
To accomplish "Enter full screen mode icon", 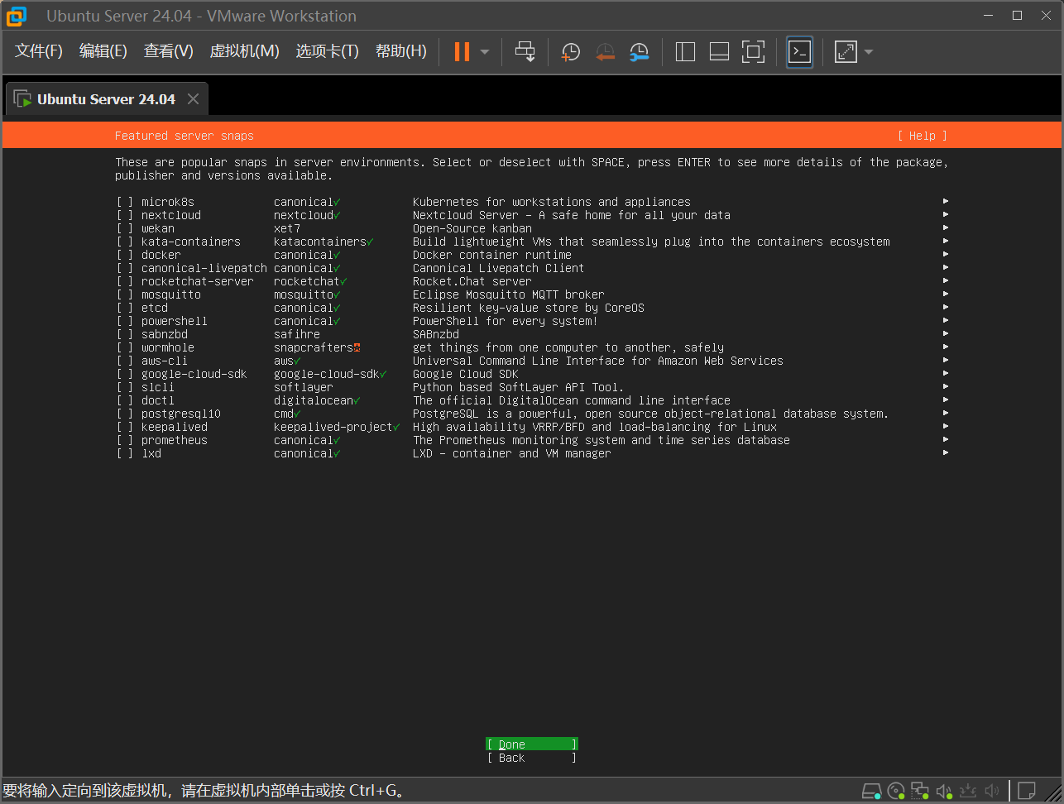I will click(753, 52).
